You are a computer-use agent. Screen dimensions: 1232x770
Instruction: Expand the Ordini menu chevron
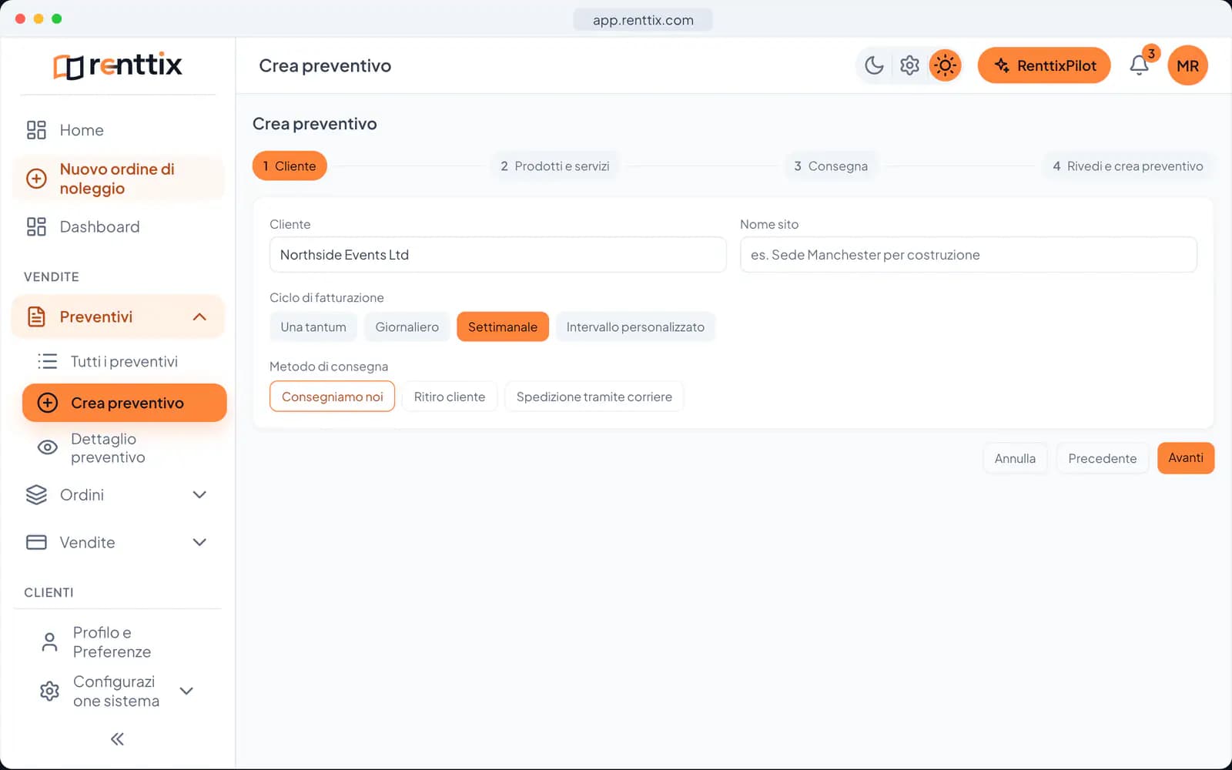click(199, 494)
